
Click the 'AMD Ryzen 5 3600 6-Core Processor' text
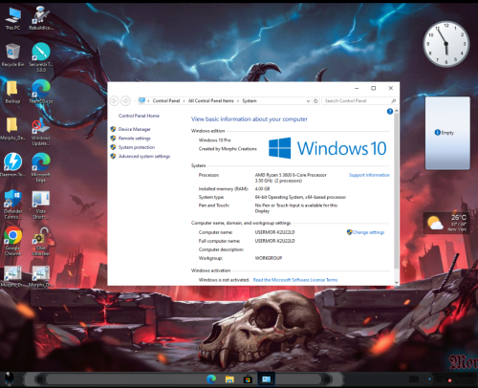[291, 175]
